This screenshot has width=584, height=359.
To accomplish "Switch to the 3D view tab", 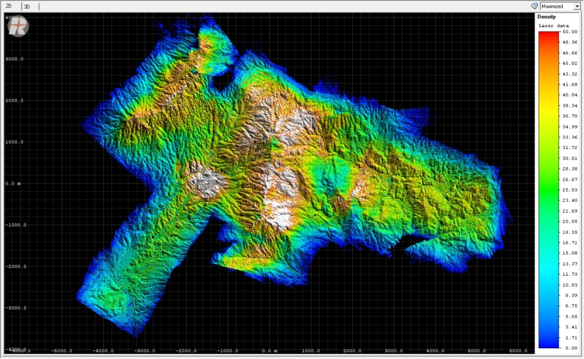I will [x=26, y=6].
